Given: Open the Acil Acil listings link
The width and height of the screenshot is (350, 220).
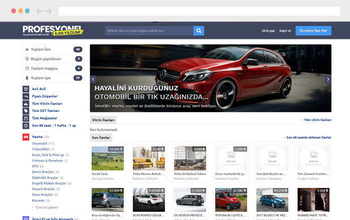Looking at the screenshot, I should click(x=38, y=89).
